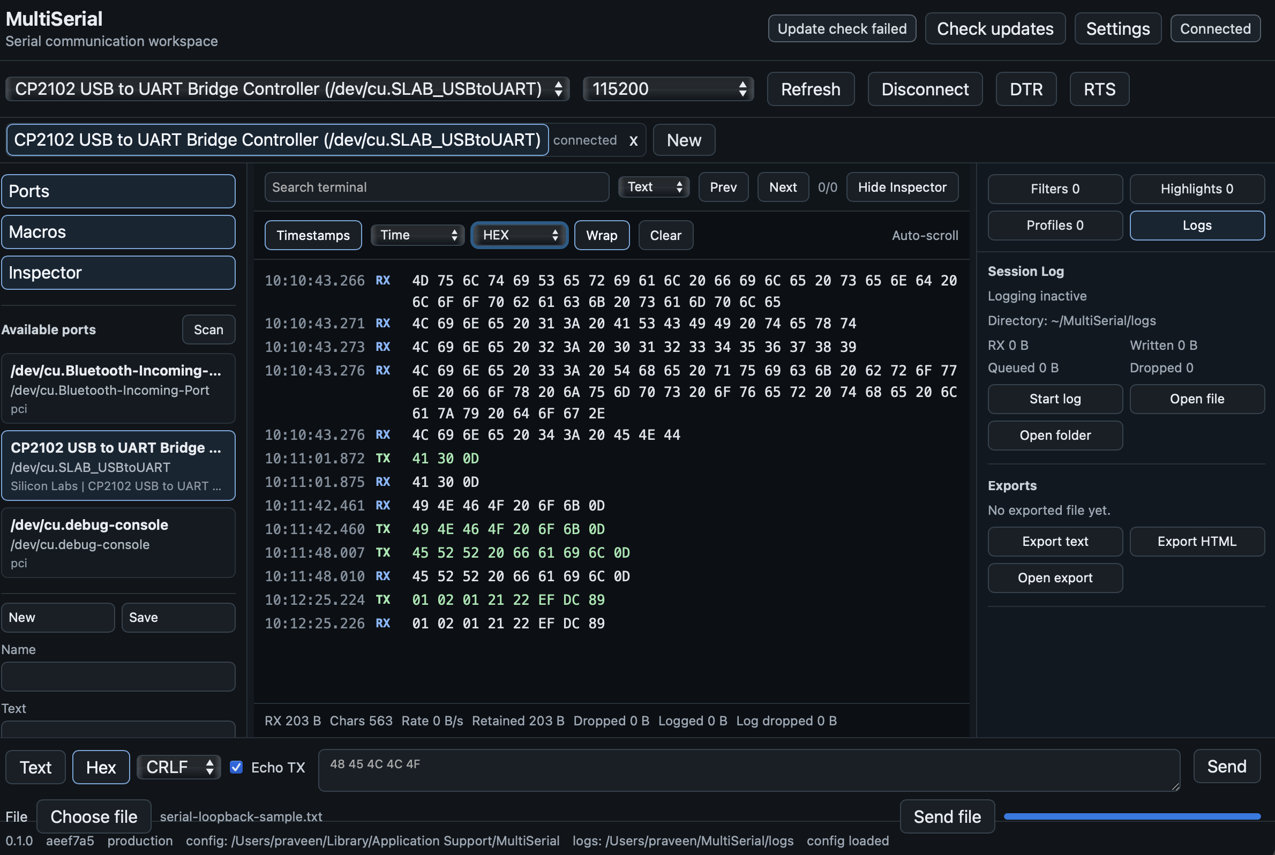The width and height of the screenshot is (1275, 855).
Task: Open the serial port selection dropdown
Action: (287, 89)
